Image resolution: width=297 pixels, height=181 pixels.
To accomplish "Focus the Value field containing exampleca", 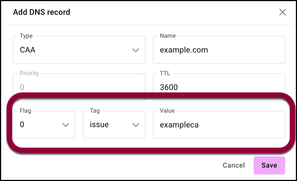I will tap(219, 125).
